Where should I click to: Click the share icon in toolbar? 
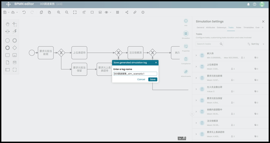click(127, 12)
